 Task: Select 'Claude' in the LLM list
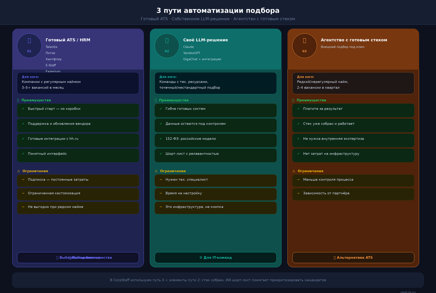coord(188,47)
